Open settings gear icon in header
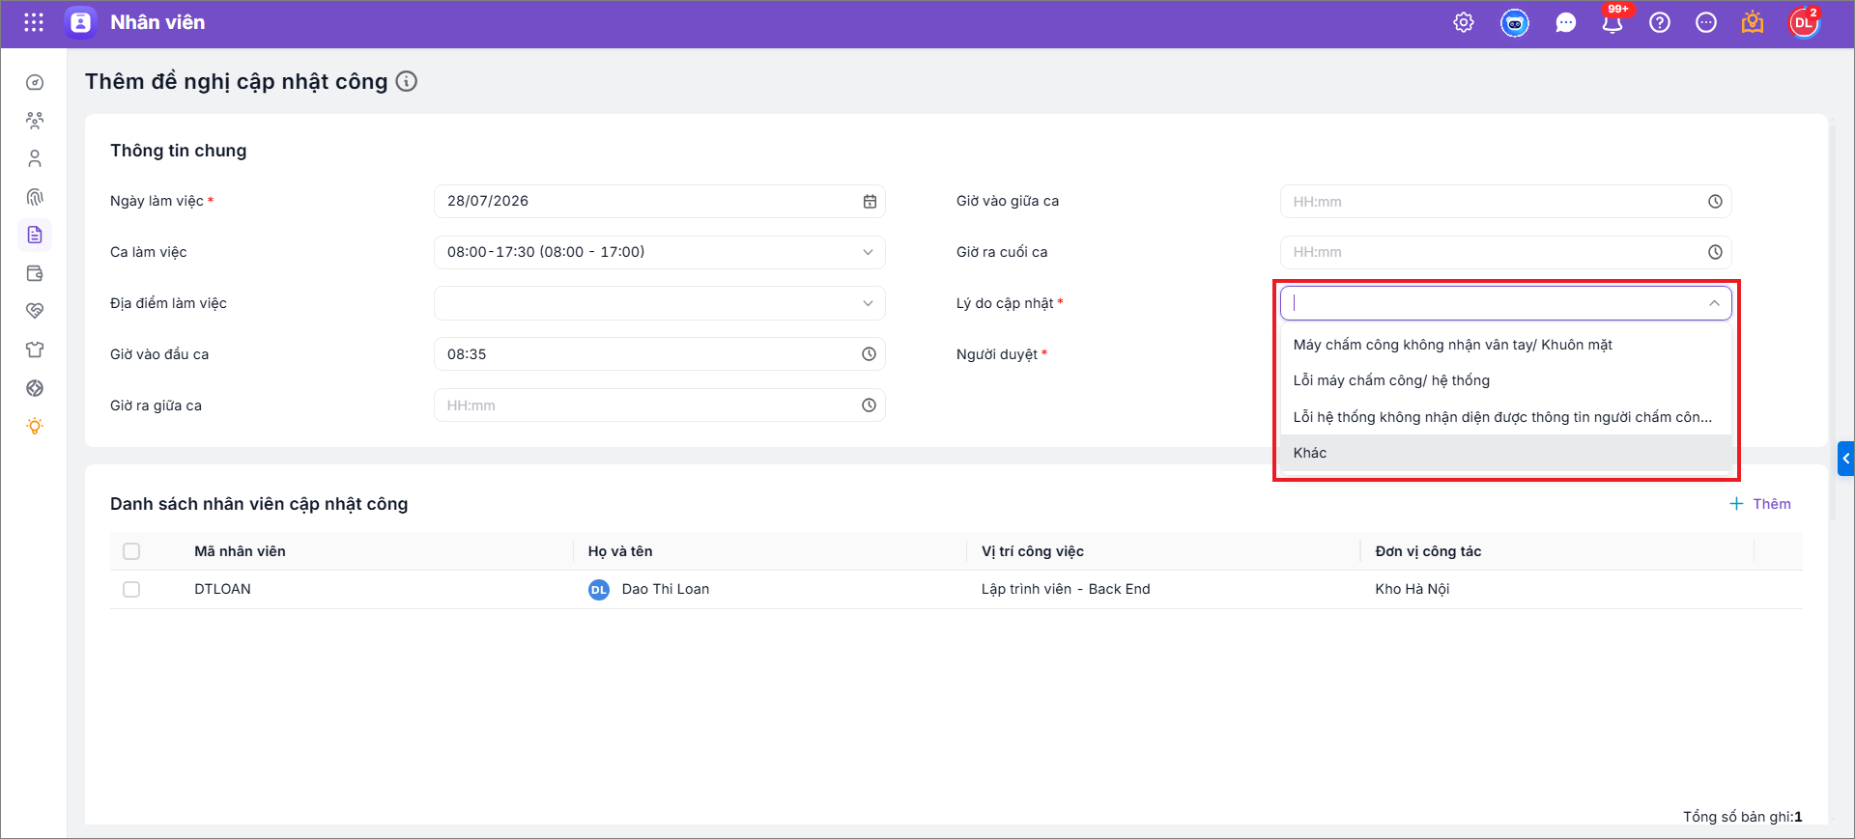1855x839 pixels. click(x=1464, y=22)
